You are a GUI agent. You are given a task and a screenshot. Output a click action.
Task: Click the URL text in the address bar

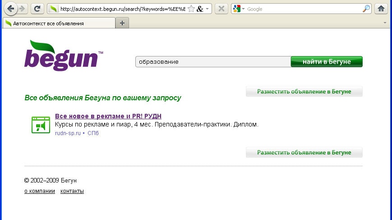click(123, 9)
